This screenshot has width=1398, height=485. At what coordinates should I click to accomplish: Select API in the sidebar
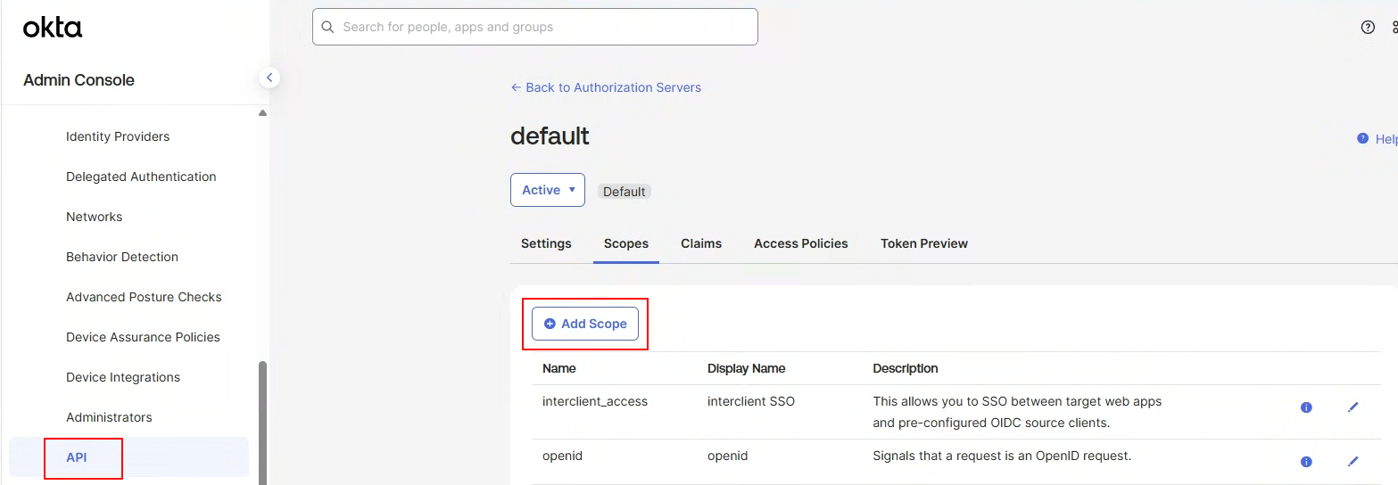point(128,457)
